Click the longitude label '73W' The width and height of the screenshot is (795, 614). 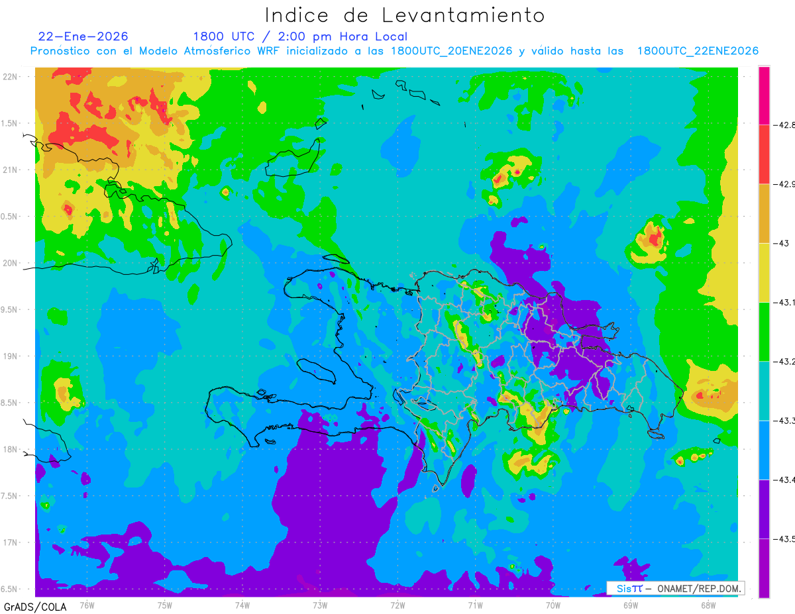[x=319, y=605]
